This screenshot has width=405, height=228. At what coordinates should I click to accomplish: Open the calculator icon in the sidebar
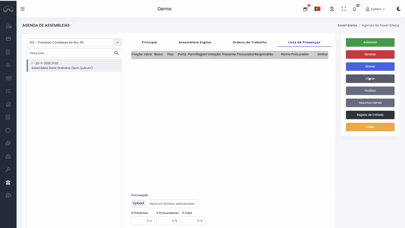click(8, 117)
